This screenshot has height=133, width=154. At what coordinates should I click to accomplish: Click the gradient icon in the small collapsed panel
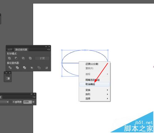coord(8,79)
